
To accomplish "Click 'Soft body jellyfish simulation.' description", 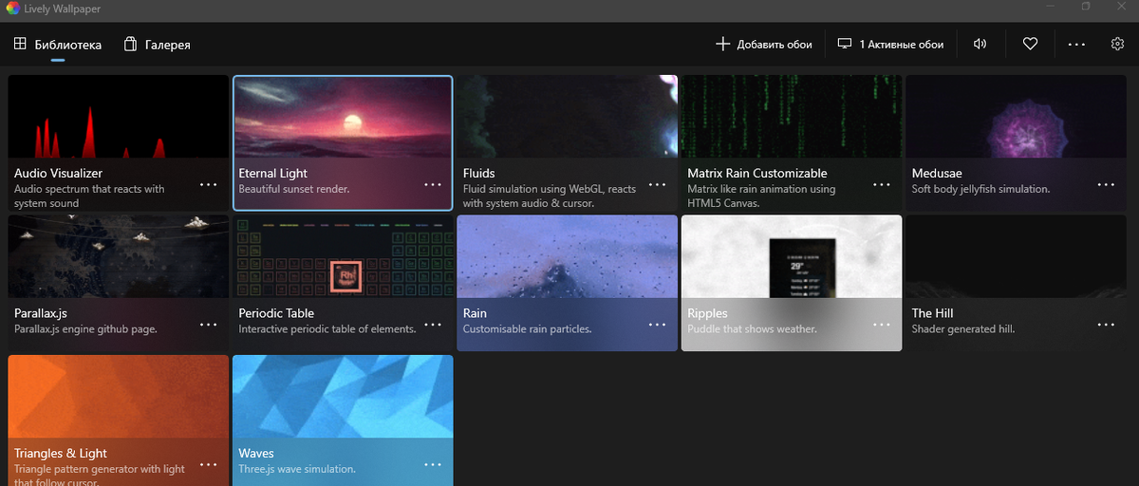I will pyautogui.click(x=980, y=189).
